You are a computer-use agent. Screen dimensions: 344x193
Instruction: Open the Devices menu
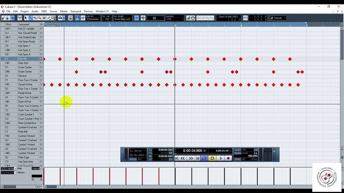[x=88, y=11]
